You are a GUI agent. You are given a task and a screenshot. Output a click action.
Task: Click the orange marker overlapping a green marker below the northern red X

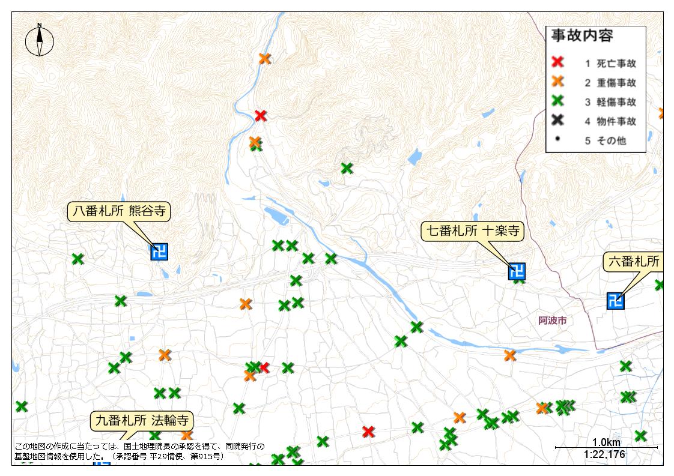[x=255, y=142]
